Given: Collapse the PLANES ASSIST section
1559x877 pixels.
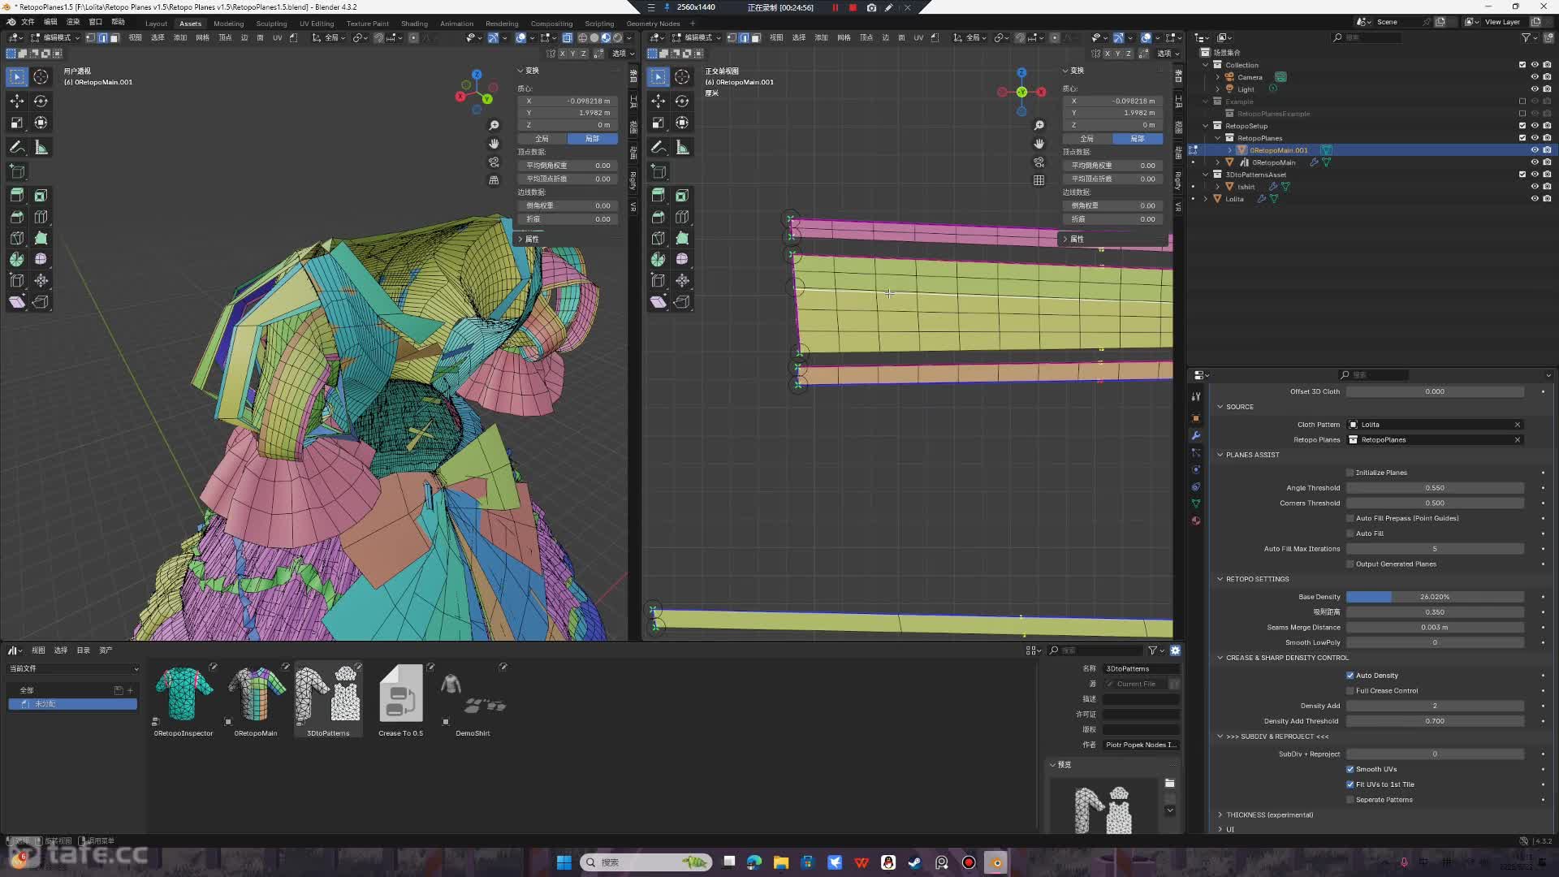Looking at the screenshot, I should tap(1220, 455).
